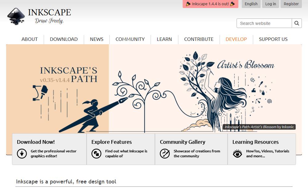308x192 pixels.
Task: Open the CONTRIBUTE menu
Action: pos(199,39)
